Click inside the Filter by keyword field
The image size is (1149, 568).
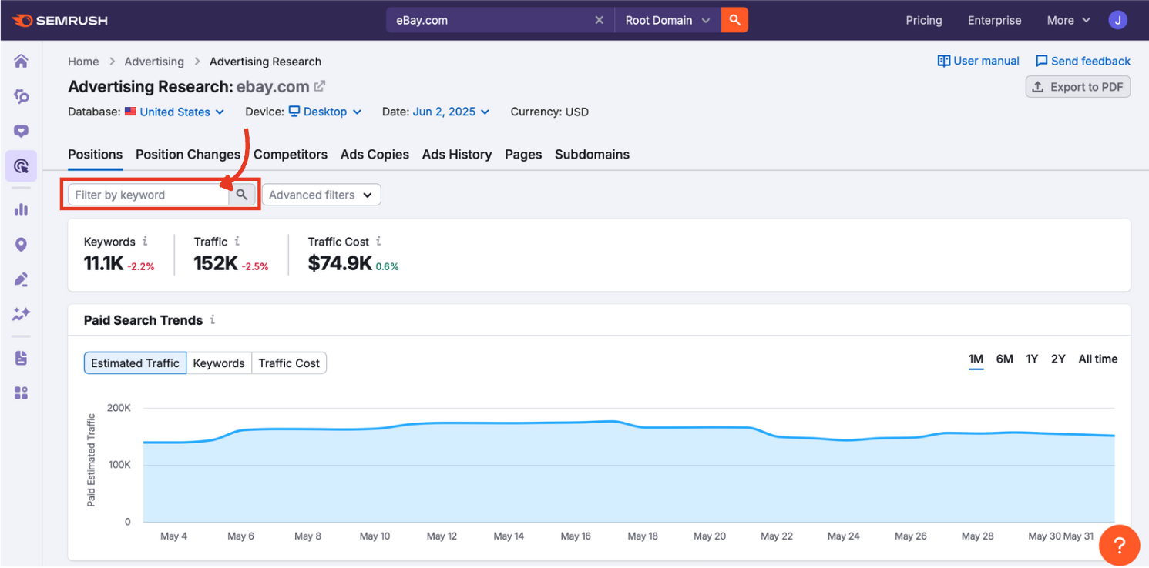[139, 194]
